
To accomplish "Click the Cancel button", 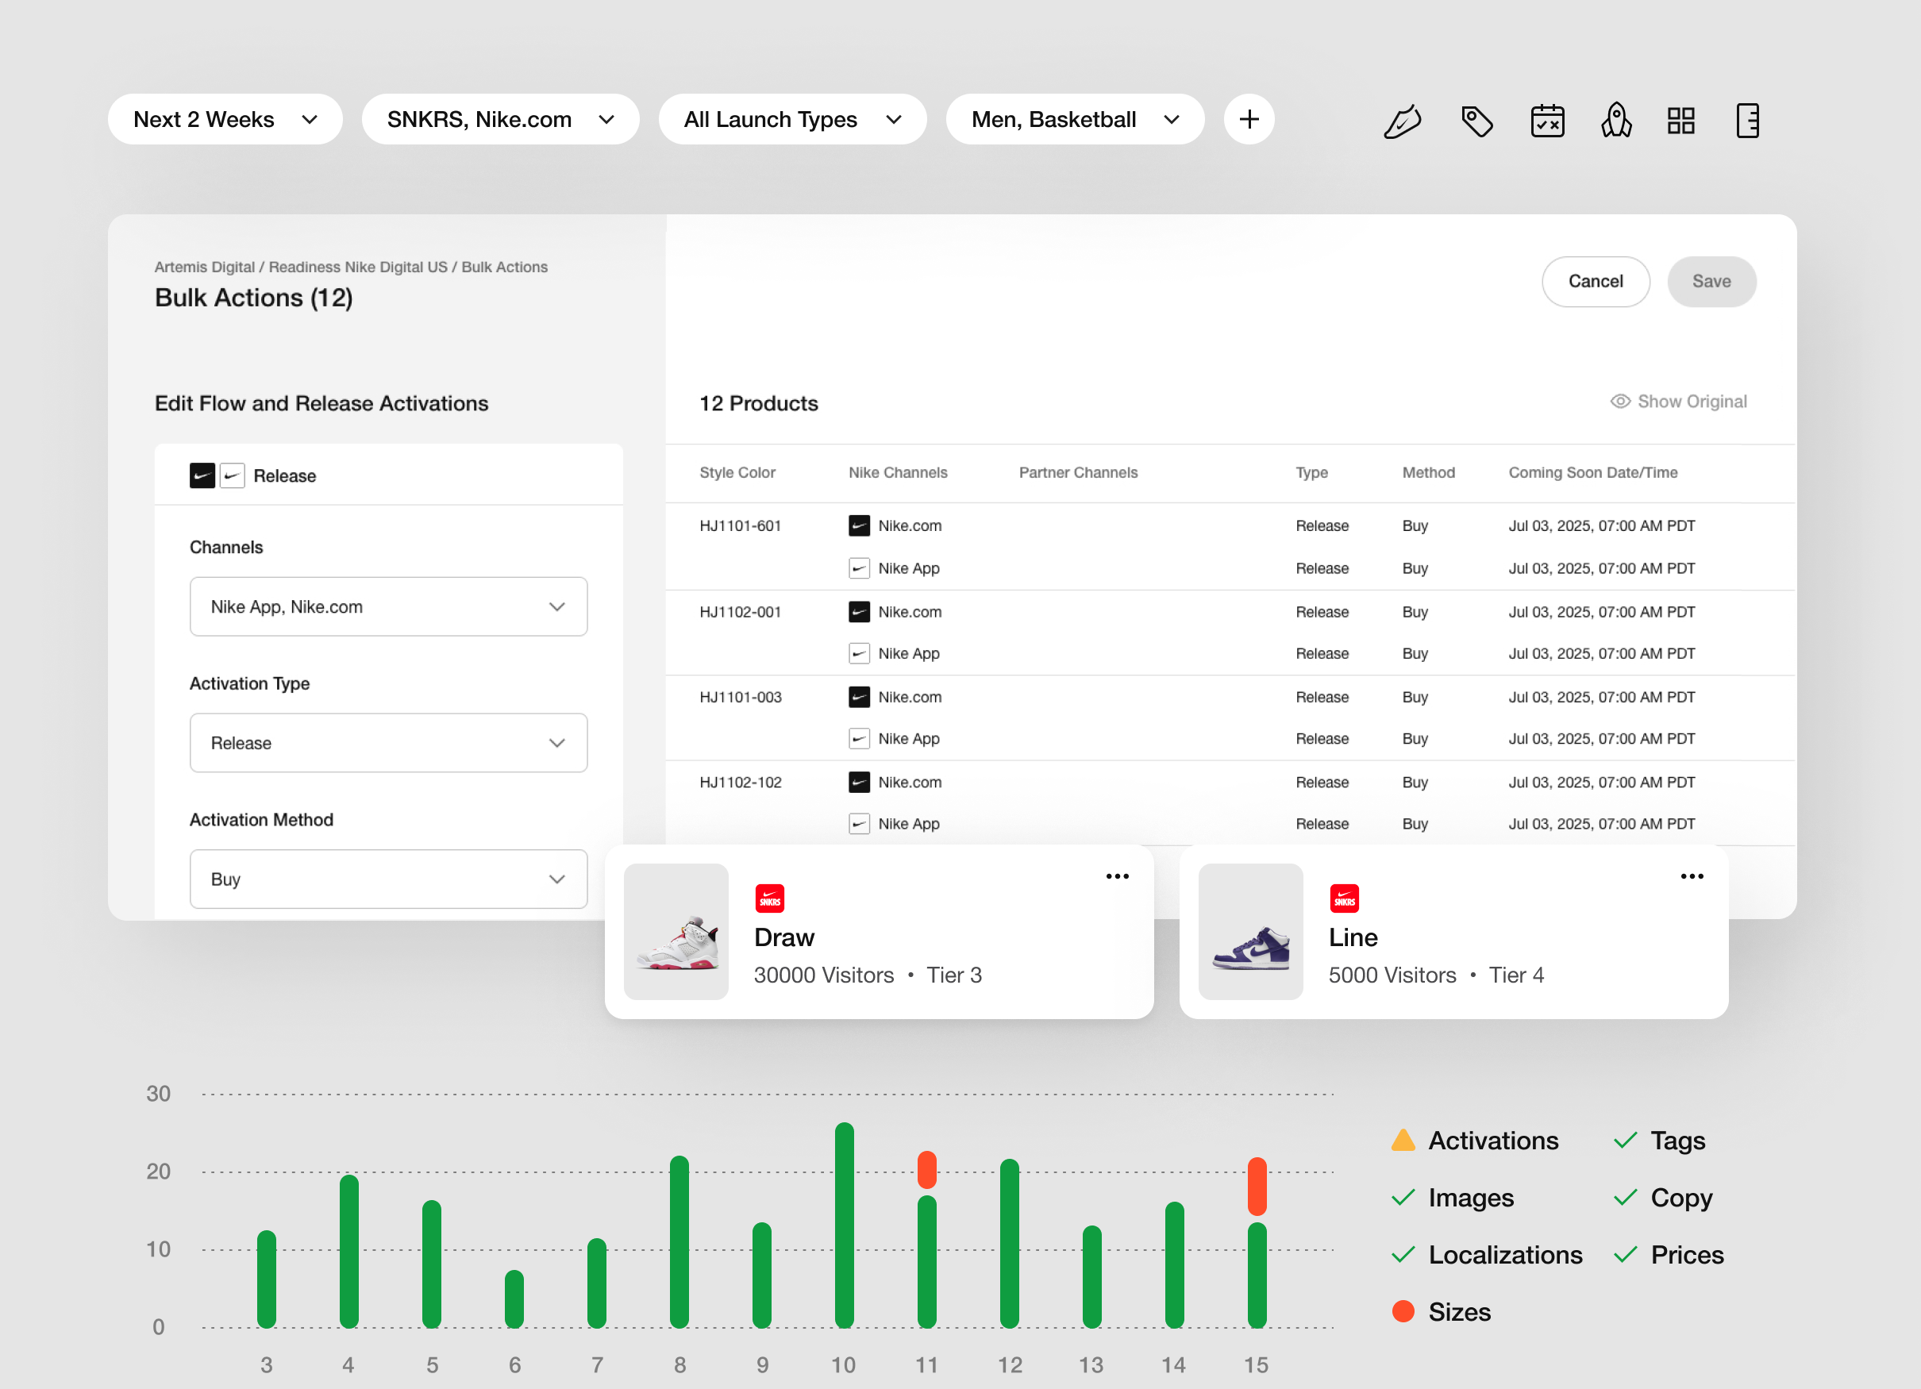I will 1595,281.
